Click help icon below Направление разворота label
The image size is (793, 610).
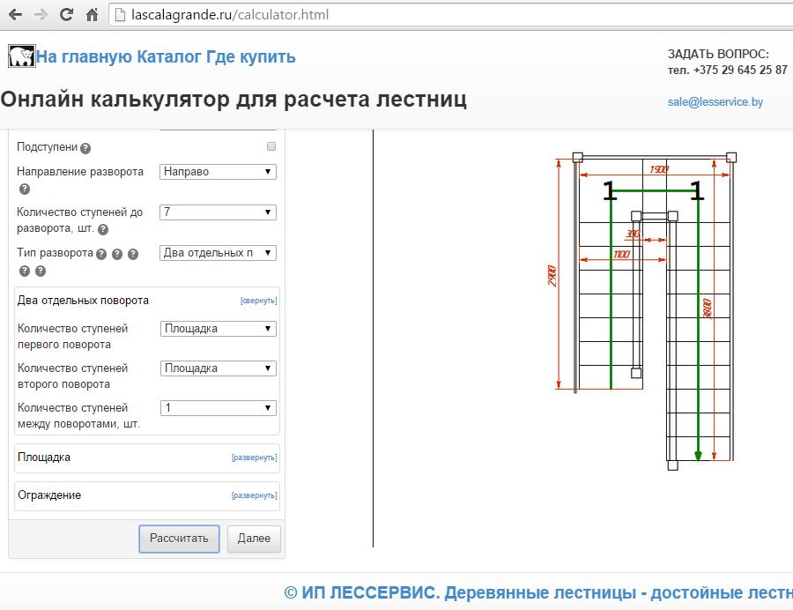(x=24, y=189)
